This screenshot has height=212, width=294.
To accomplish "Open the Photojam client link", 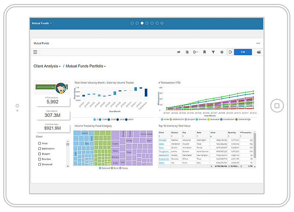I will click(x=163, y=140).
